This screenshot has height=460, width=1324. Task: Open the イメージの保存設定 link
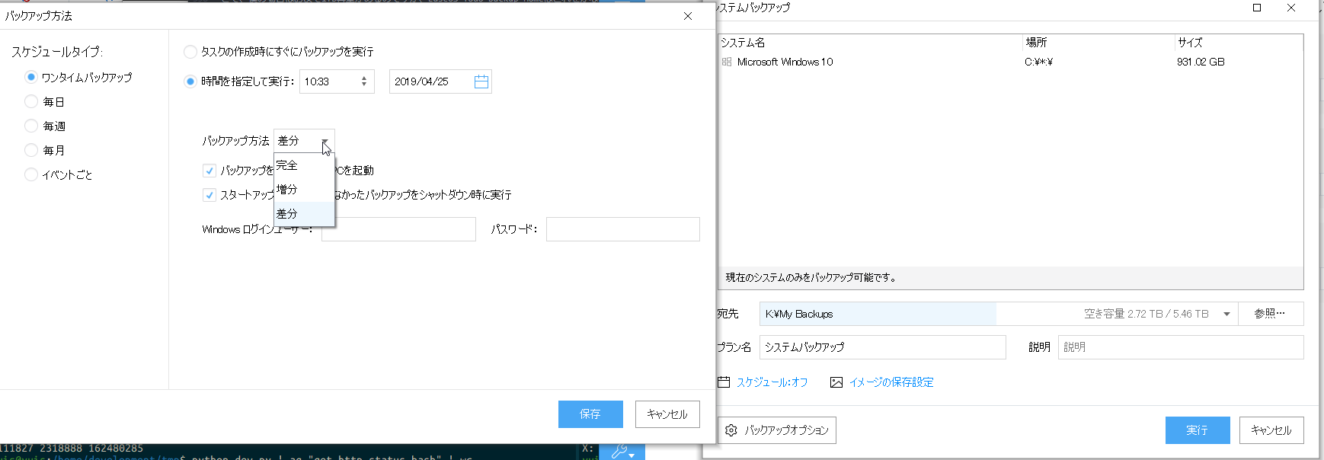891,382
